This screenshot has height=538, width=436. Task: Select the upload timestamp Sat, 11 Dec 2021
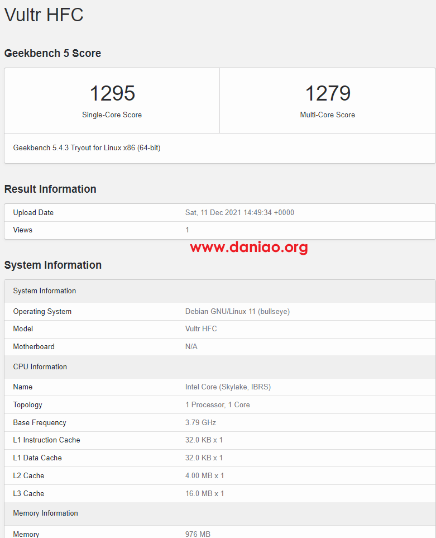(239, 213)
